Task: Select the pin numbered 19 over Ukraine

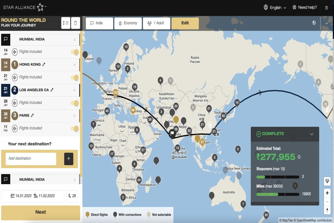Action: [135, 88]
